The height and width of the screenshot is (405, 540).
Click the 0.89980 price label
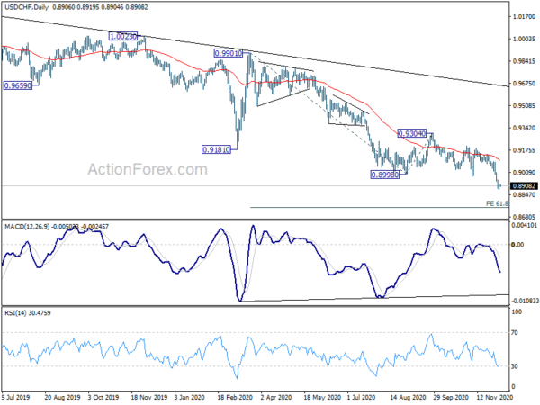coord(384,175)
